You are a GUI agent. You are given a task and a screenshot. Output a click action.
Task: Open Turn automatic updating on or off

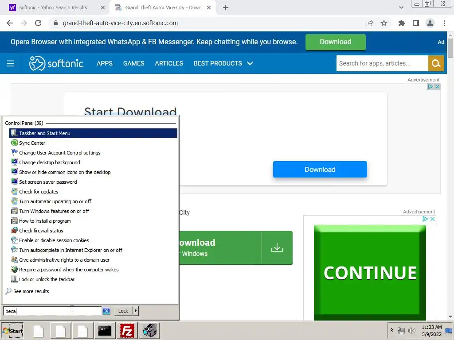pos(93,201)
